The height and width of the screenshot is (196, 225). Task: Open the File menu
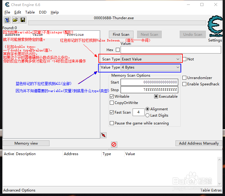[x=7, y=12]
